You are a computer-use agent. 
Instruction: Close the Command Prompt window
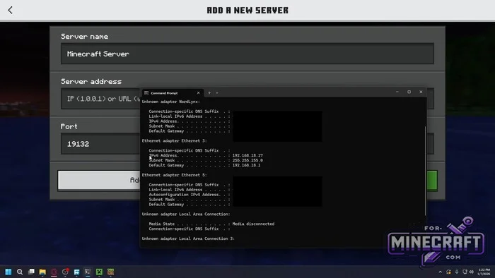421,92
